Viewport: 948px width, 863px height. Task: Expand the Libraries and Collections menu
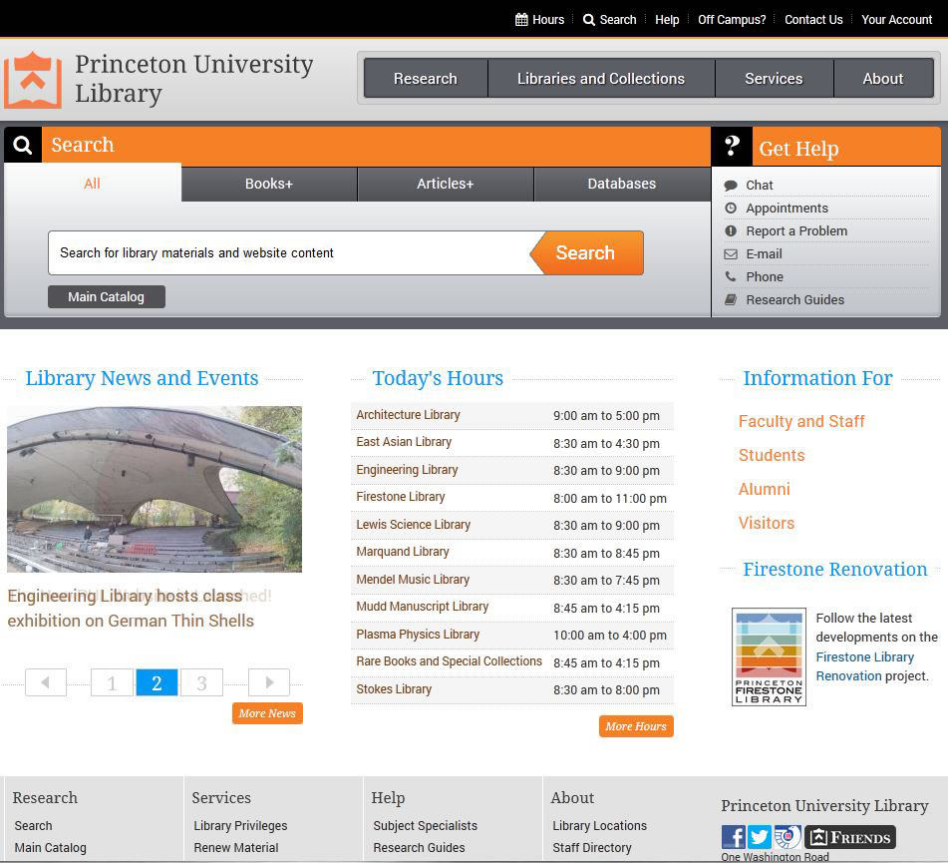click(x=600, y=79)
